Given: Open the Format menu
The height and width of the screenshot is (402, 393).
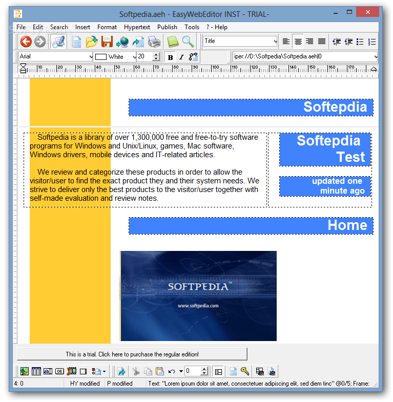Looking at the screenshot, I should [107, 27].
